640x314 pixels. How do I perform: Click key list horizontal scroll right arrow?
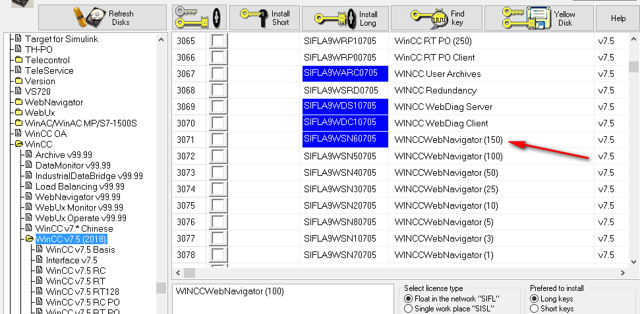click(623, 273)
